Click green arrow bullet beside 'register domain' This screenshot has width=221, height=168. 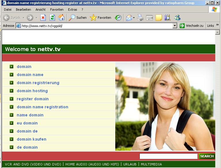[12, 99]
